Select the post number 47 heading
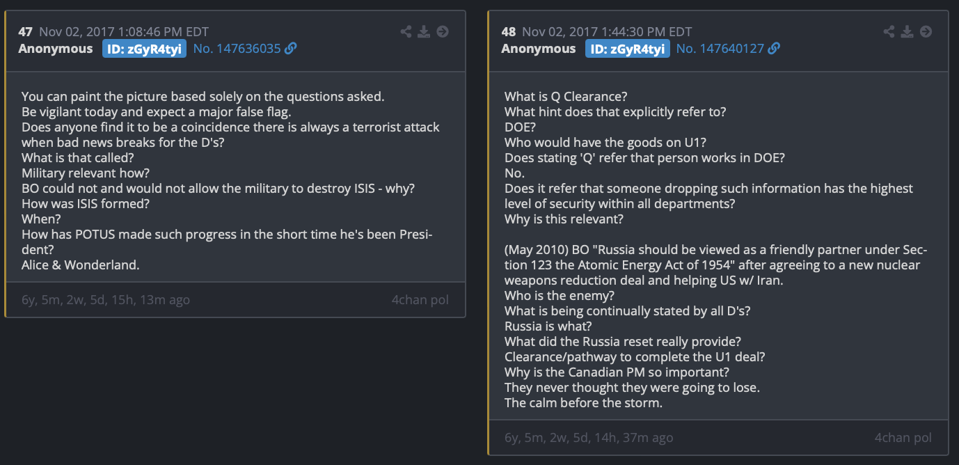Image resolution: width=959 pixels, height=465 pixels. [x=26, y=32]
